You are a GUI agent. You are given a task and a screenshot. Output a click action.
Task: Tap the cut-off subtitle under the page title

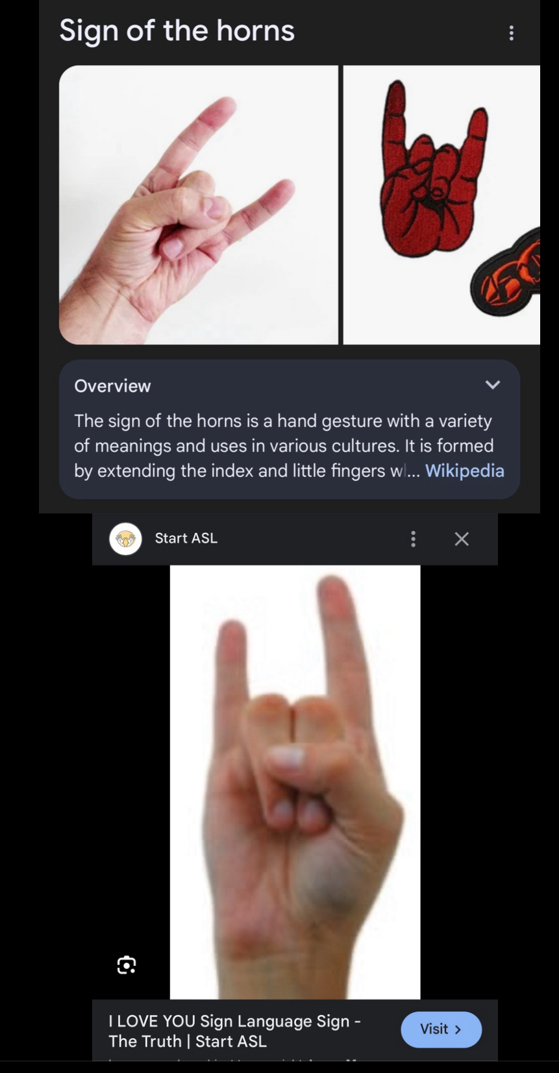pos(234,1057)
